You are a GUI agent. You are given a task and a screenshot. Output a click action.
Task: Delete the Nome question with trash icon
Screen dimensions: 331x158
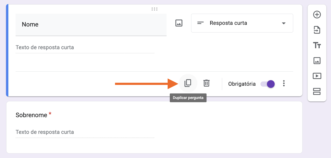tap(206, 83)
